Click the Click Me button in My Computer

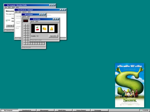coord(10,26)
